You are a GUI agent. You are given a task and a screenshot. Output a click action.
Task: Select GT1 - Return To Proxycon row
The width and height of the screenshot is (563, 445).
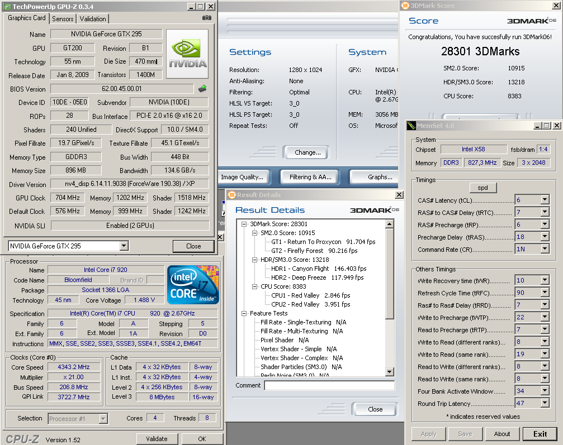[x=323, y=242]
